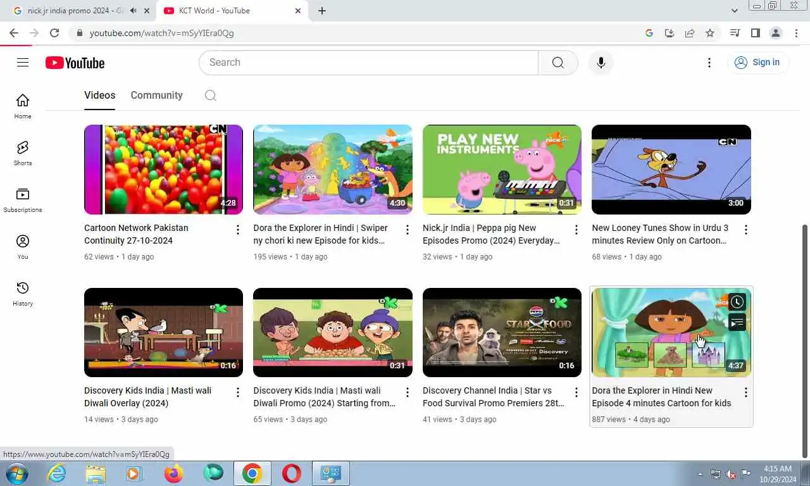
Task: Focus the YouTube Search input field
Action: [368, 63]
